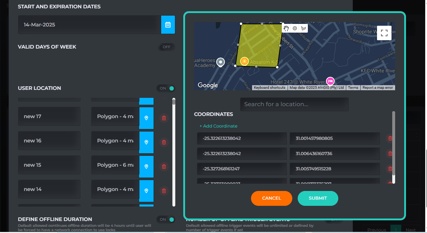Click the + Add Coordinate link
This screenshot has height=233, width=427.
click(218, 126)
